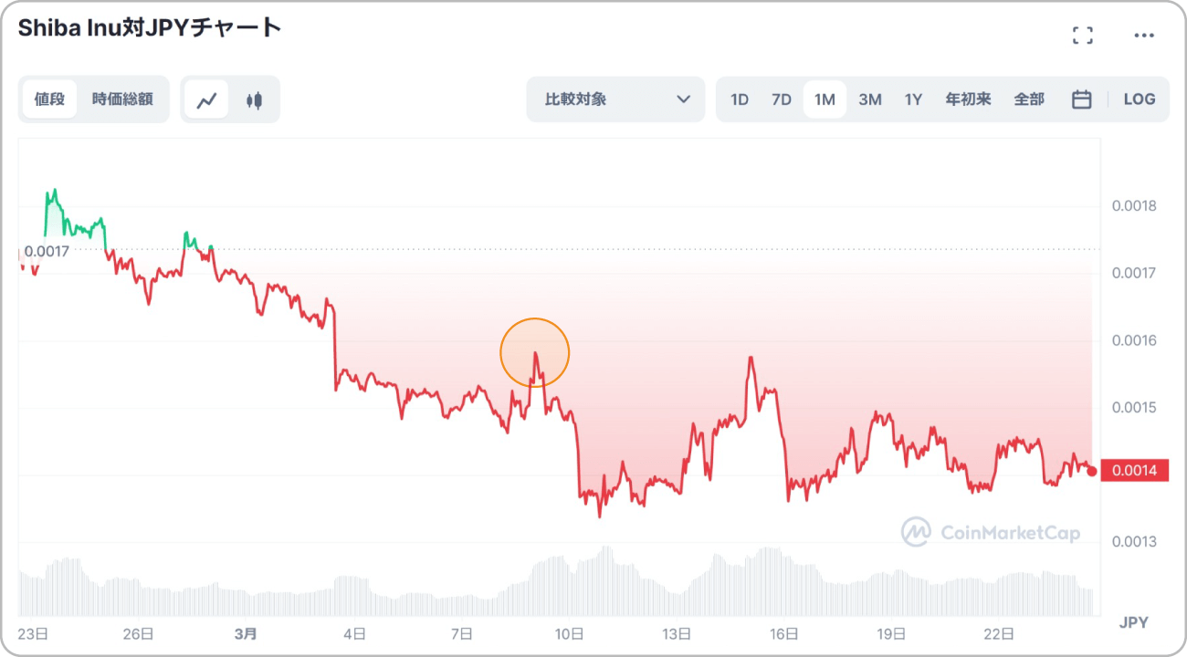Select the 7D time range tab
1187x657 pixels.
pos(782,99)
